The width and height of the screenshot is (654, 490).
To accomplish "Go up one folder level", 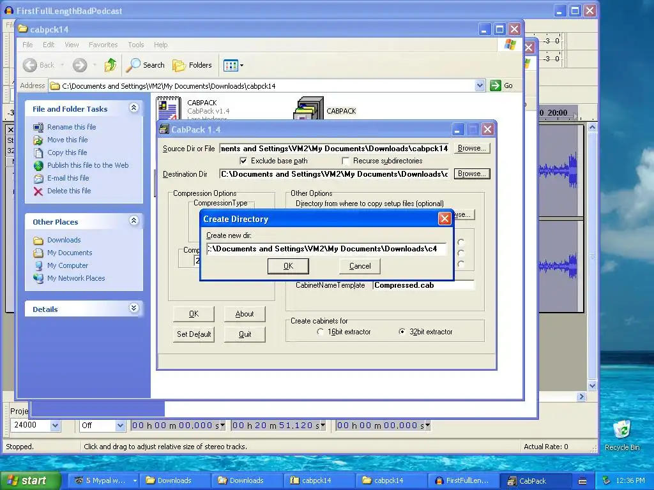I will click(110, 65).
